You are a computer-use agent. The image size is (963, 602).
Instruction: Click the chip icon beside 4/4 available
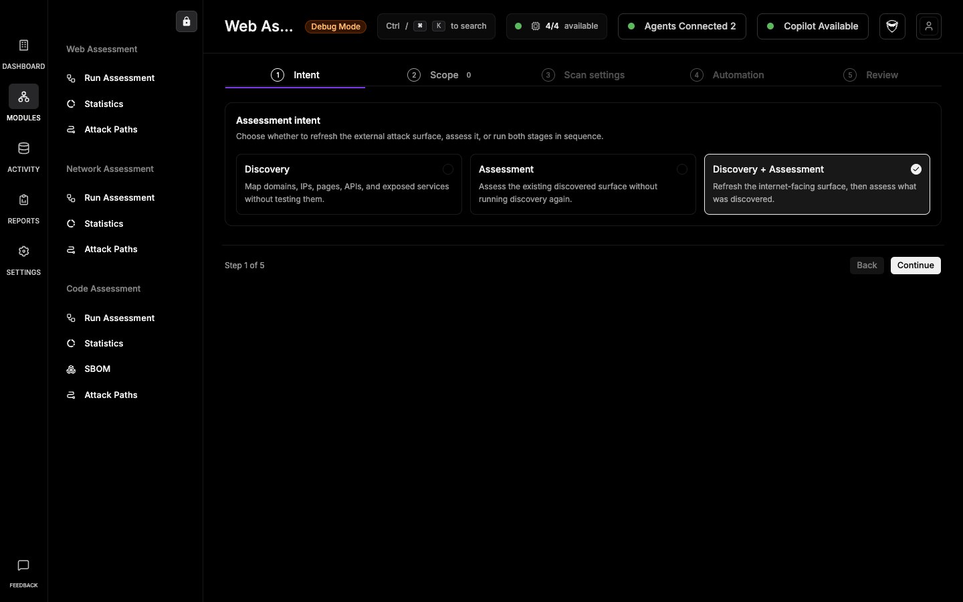click(x=536, y=26)
